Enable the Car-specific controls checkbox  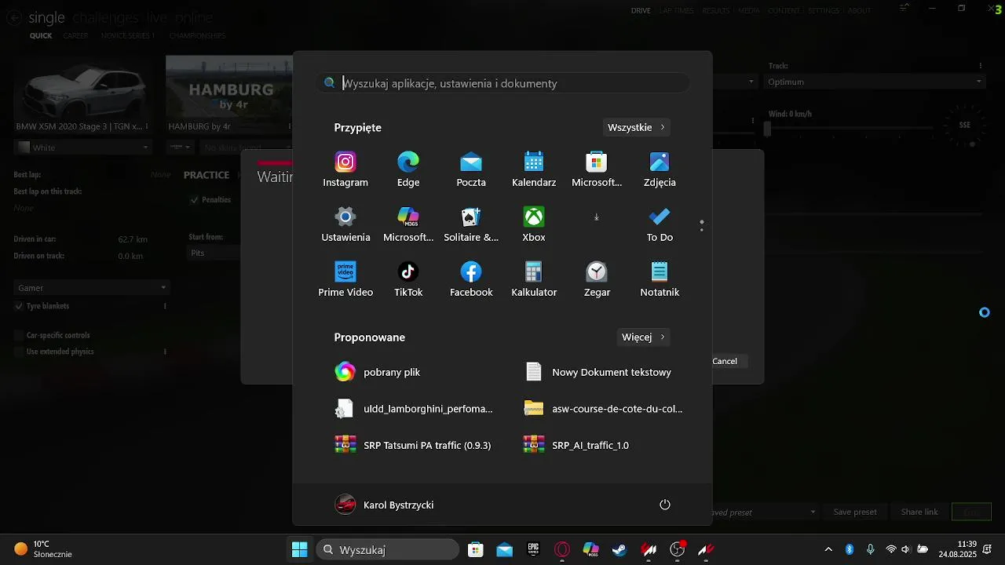[x=19, y=335]
